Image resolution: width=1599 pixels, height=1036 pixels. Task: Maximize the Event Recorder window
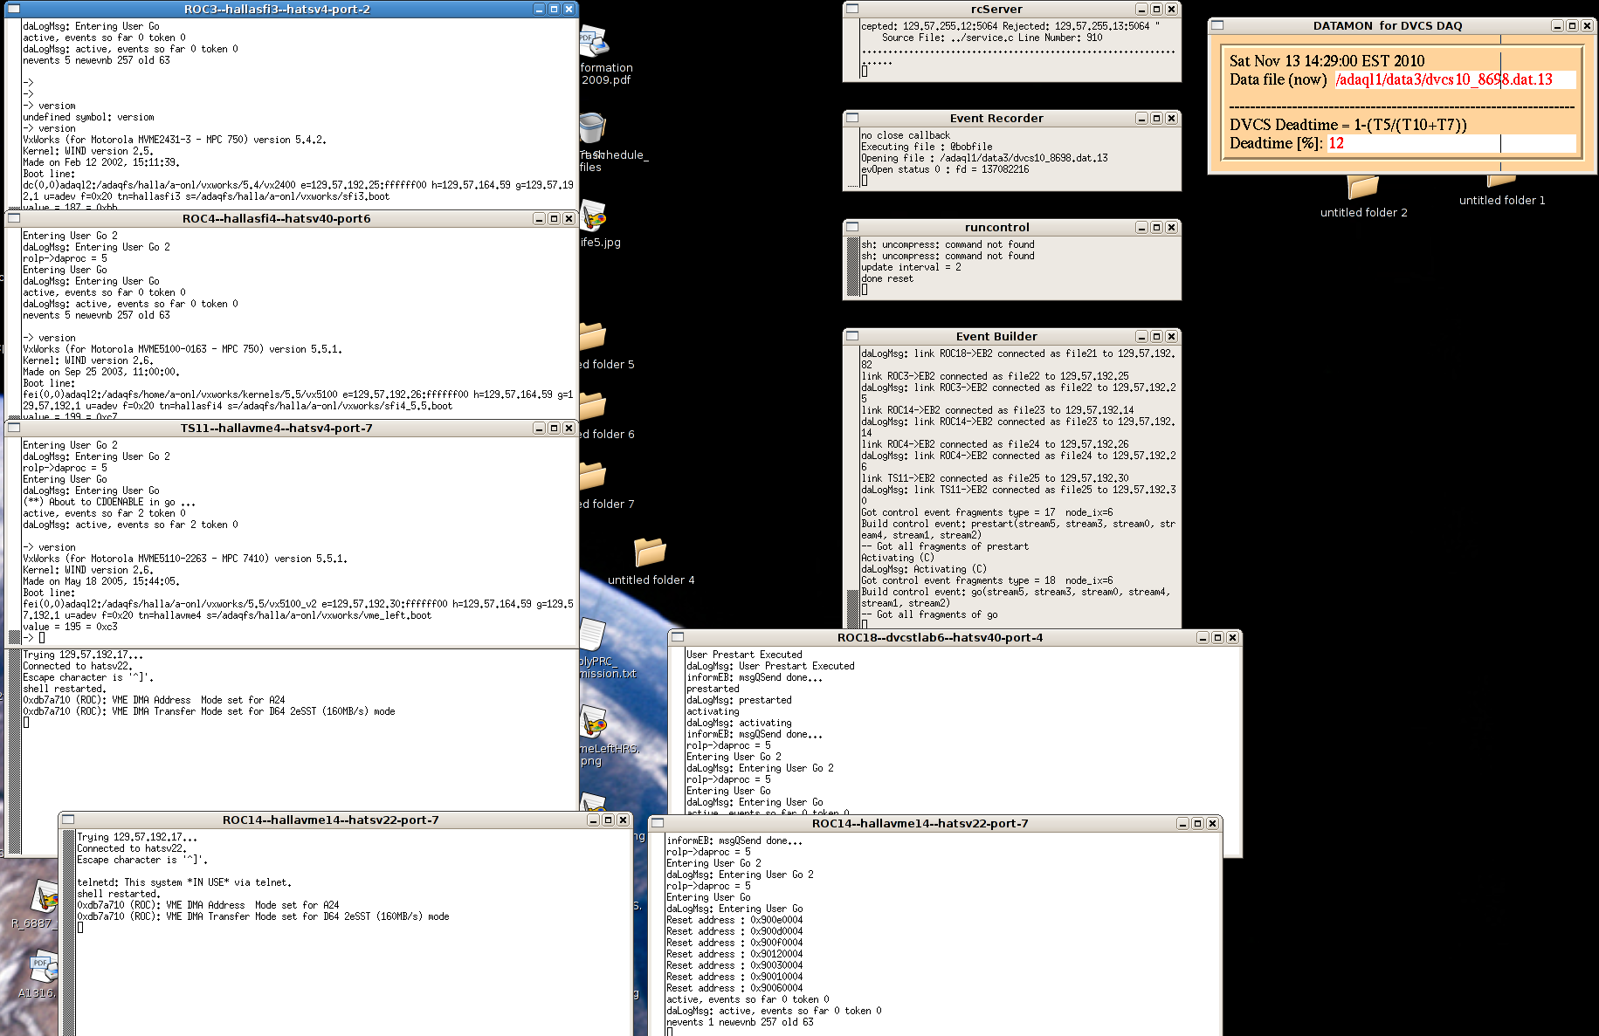(x=1156, y=118)
